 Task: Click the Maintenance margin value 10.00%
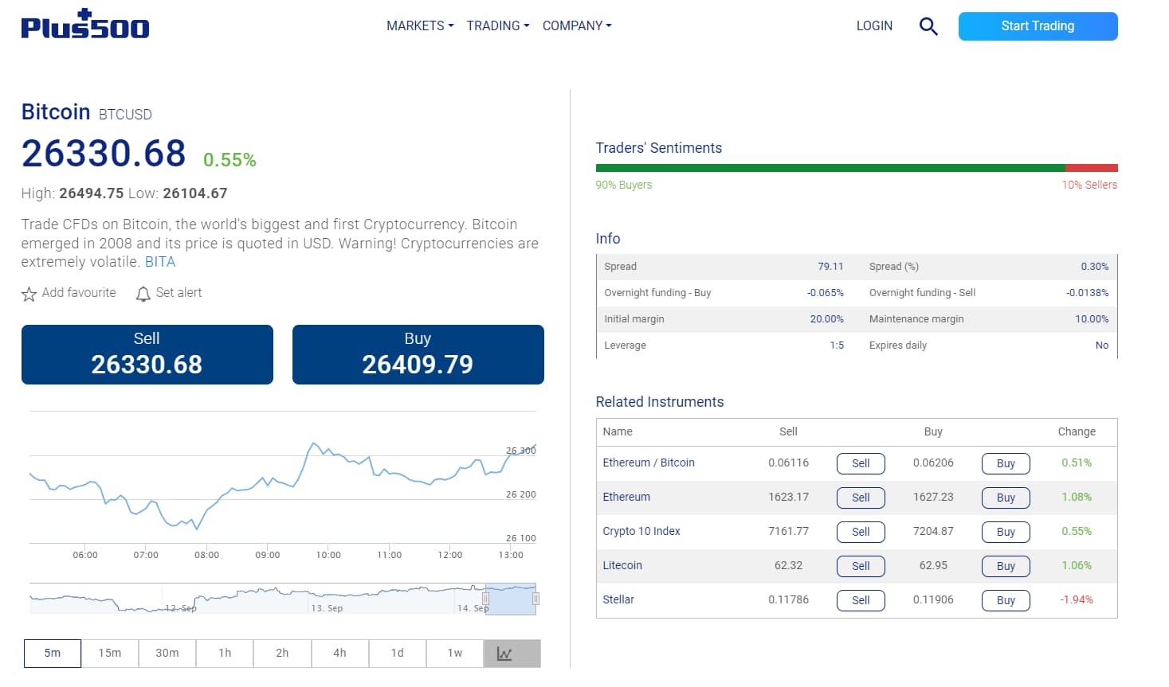[x=1092, y=319]
